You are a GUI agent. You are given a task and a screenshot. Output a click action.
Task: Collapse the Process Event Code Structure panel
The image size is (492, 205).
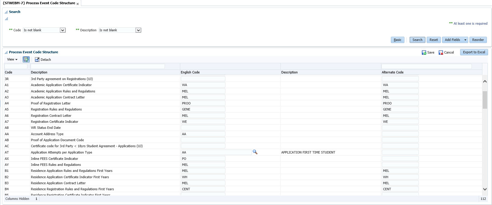(x=6, y=52)
